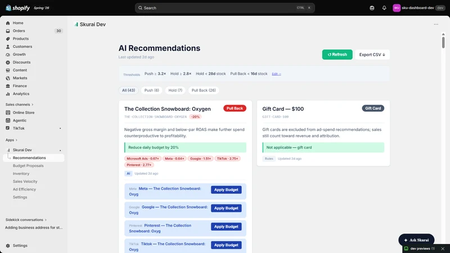Click the pin dot next to Skurai Dev

(60, 150)
